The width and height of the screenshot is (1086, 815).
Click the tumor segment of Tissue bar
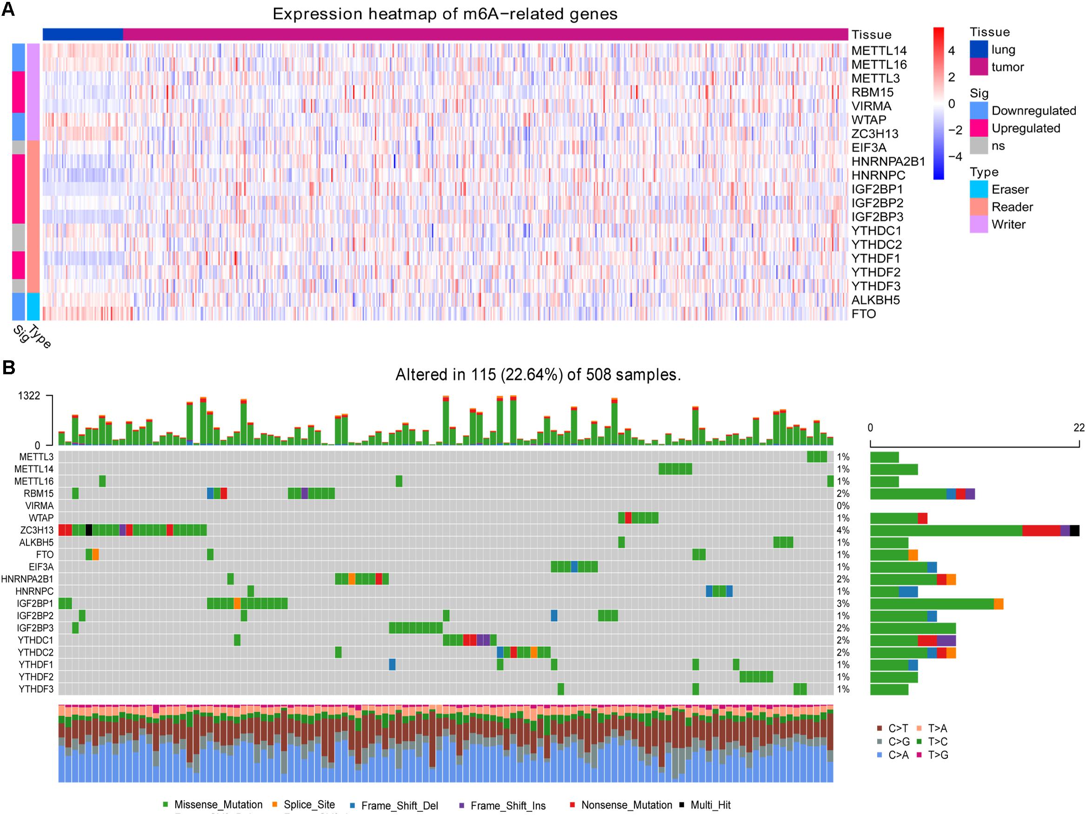click(x=486, y=34)
